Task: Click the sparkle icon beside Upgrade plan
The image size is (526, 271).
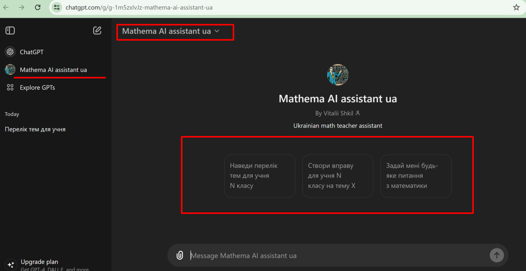Action: (x=11, y=265)
